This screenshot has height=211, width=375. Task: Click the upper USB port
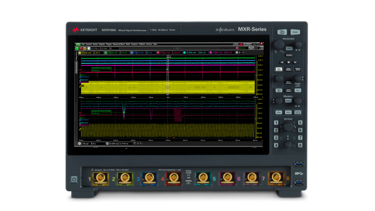click(x=299, y=164)
